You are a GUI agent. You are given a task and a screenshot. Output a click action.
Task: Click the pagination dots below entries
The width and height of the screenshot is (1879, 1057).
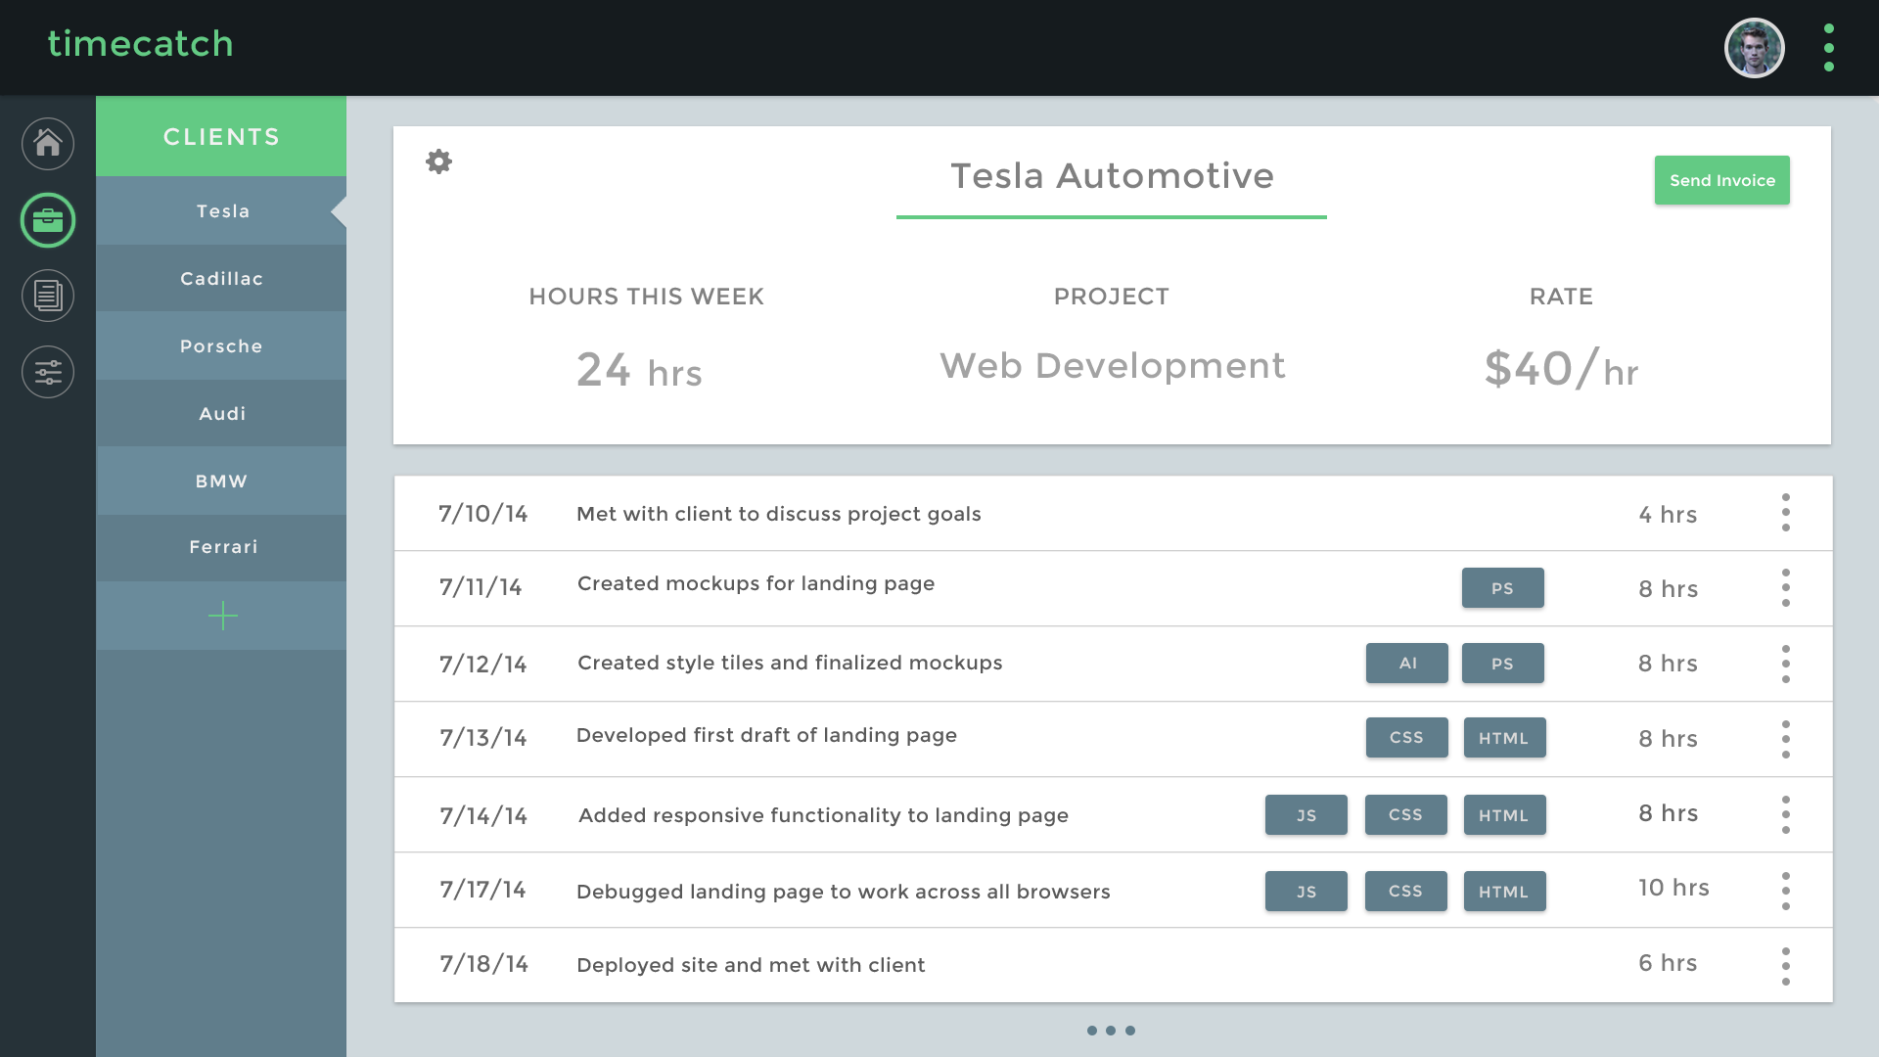[x=1111, y=1031]
